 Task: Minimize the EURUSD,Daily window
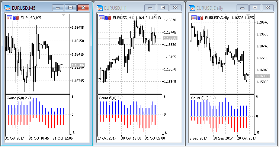pos(242,8)
